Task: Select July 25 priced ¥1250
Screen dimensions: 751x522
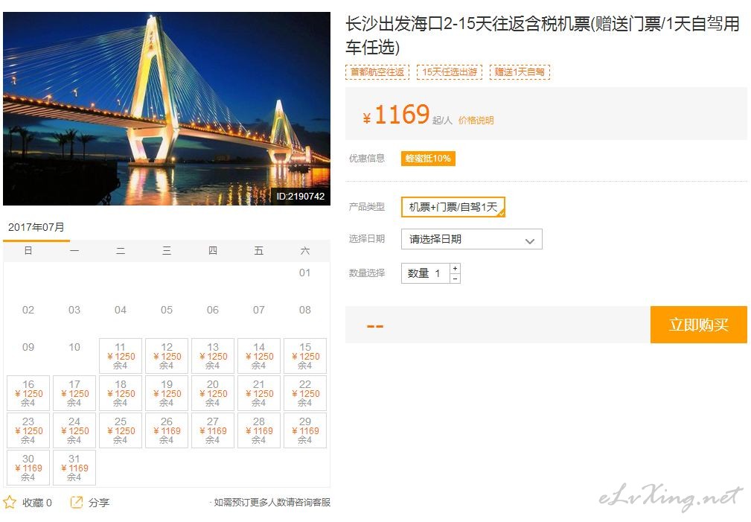Action: 121,430
